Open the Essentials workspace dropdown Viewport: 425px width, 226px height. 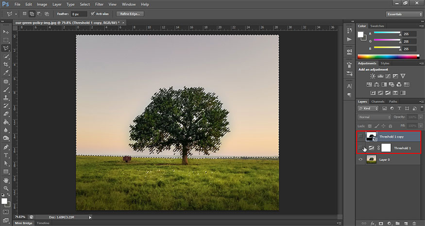click(x=403, y=14)
